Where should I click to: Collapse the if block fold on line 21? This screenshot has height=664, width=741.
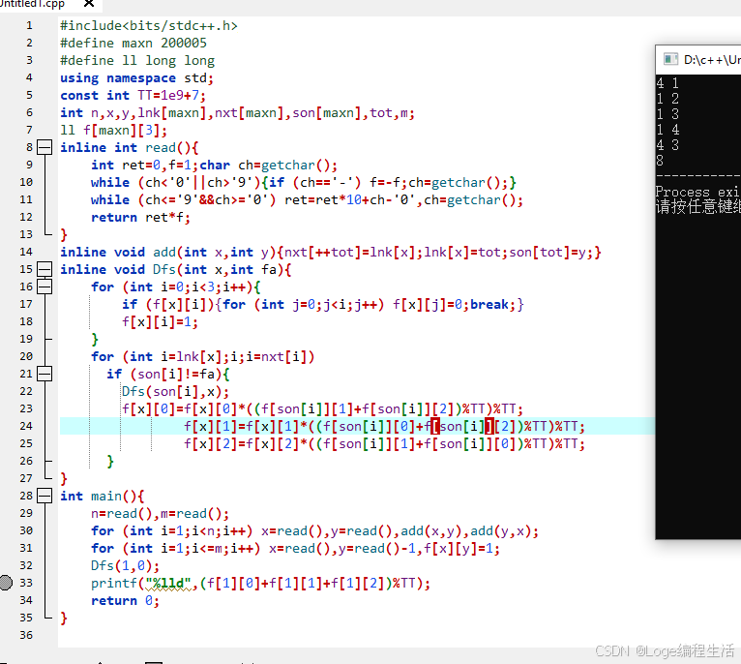point(44,374)
